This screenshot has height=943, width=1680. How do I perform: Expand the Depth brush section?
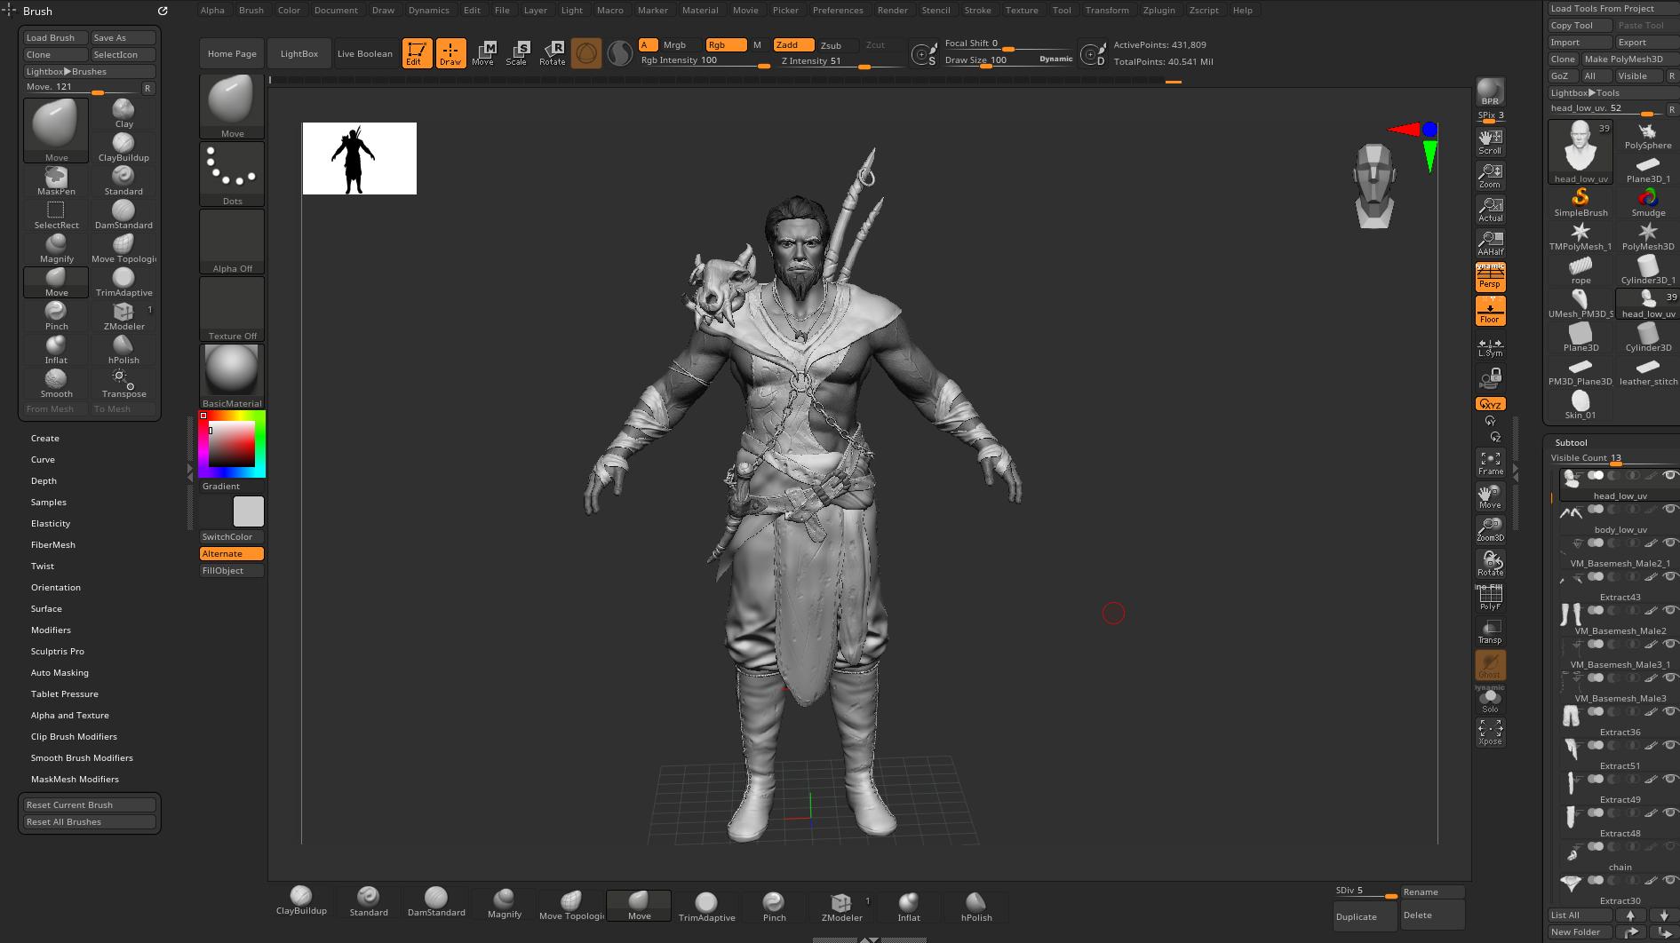[x=44, y=481]
